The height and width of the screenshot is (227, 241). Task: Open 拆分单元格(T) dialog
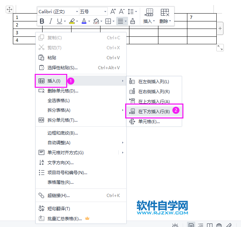coord(81,120)
